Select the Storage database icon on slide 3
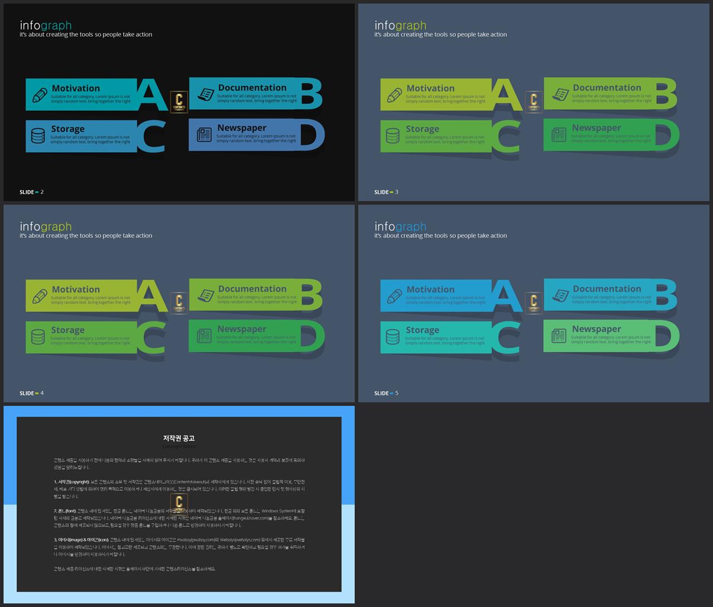The image size is (713, 607). (393, 135)
